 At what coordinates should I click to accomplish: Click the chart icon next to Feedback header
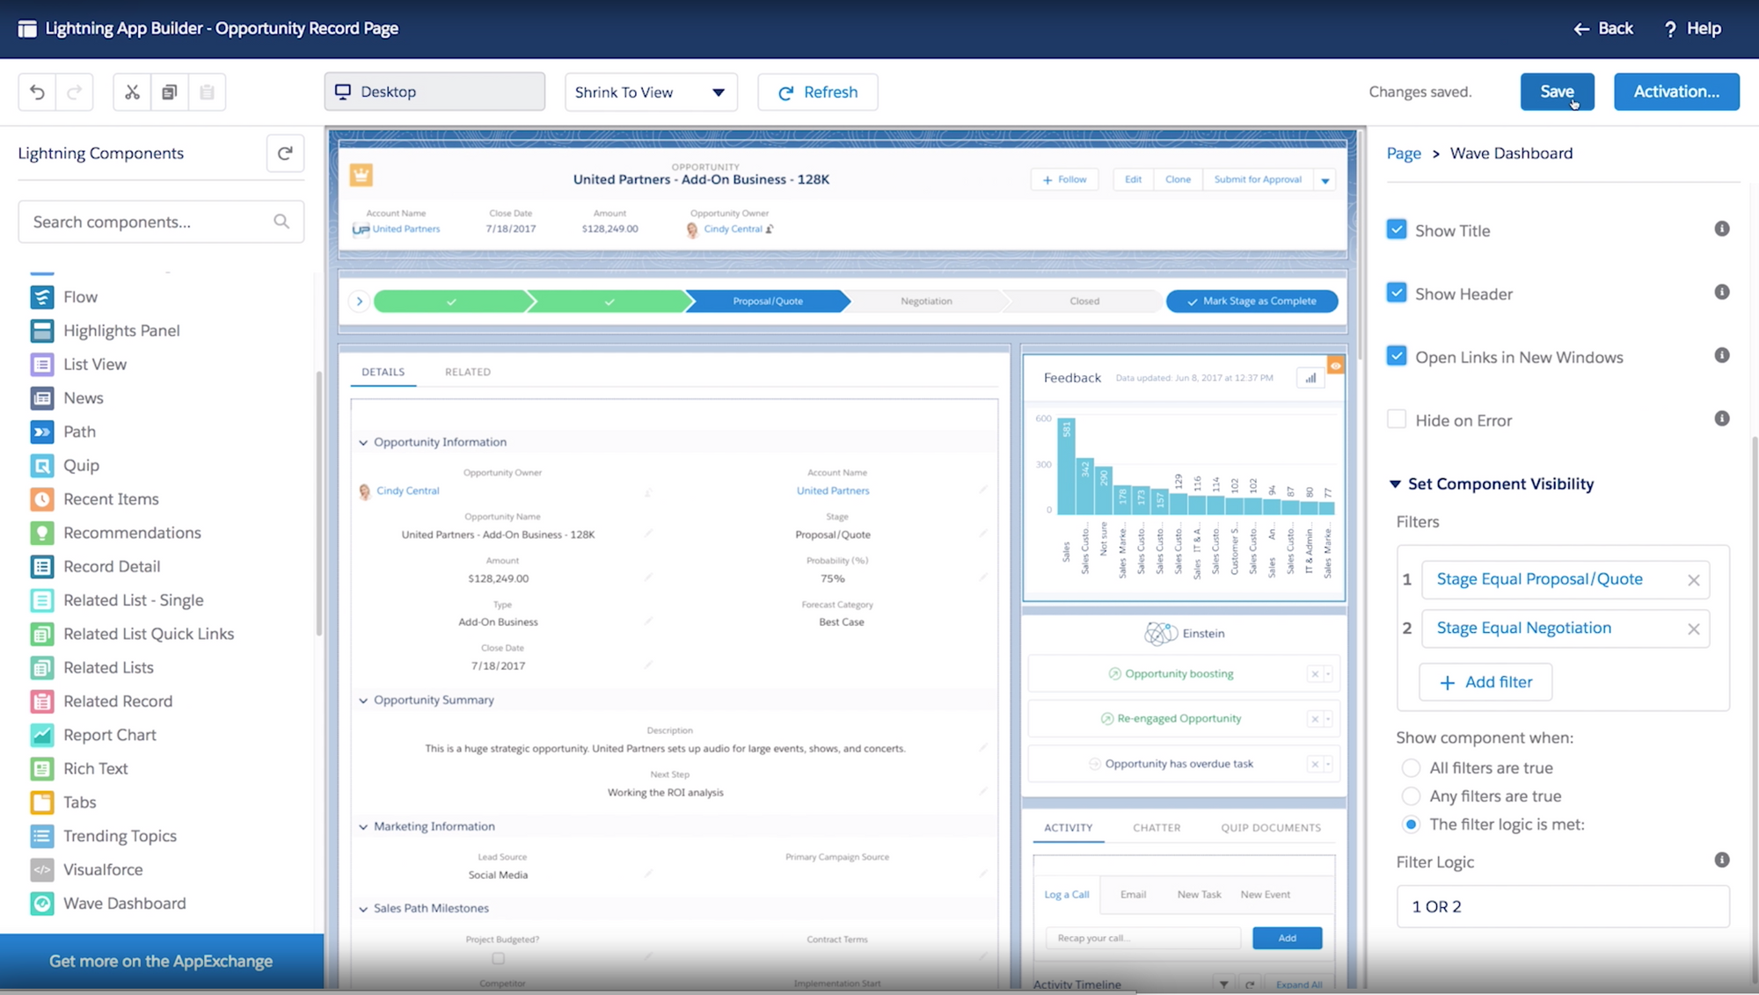[1310, 377]
